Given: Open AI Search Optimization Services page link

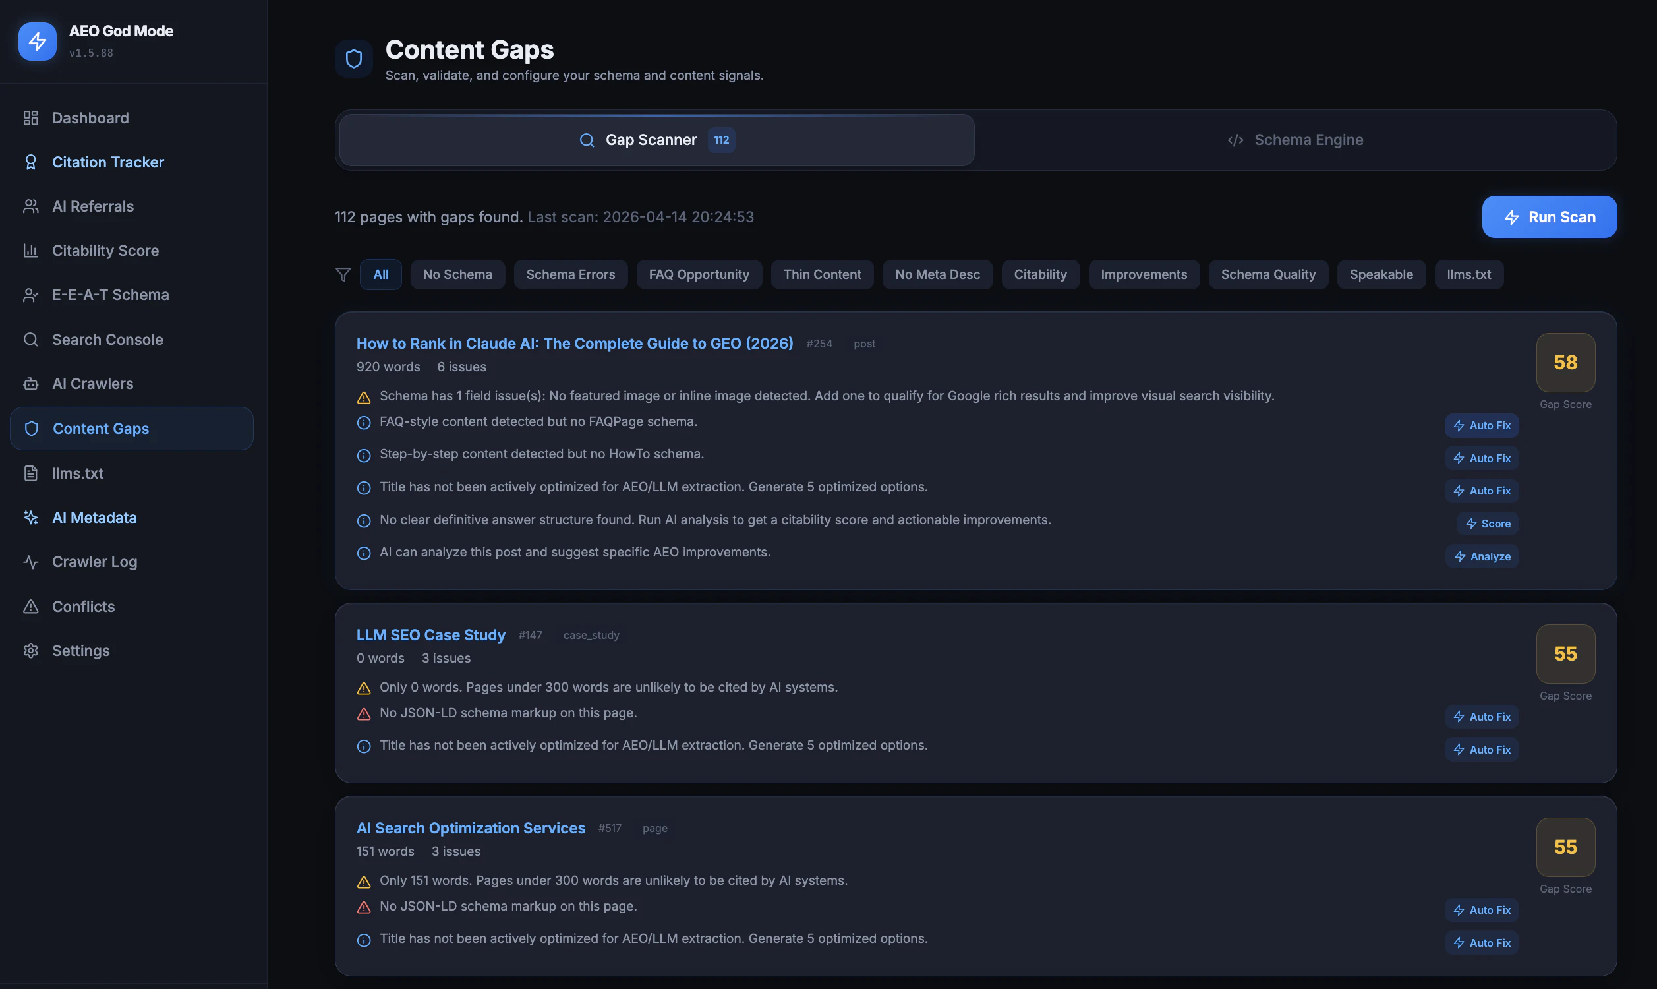Looking at the screenshot, I should (x=471, y=828).
